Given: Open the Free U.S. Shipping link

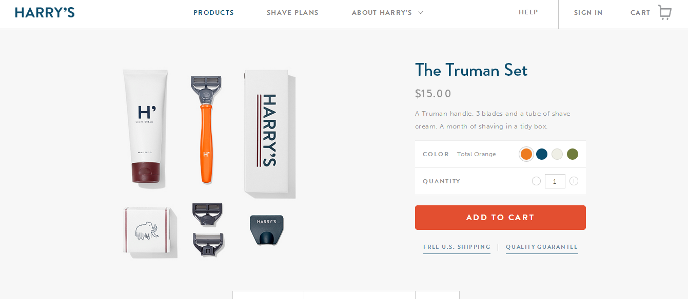Looking at the screenshot, I should pos(457,247).
